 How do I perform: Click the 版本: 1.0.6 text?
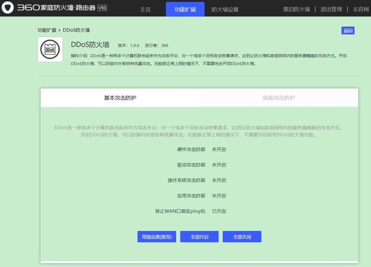129,46
